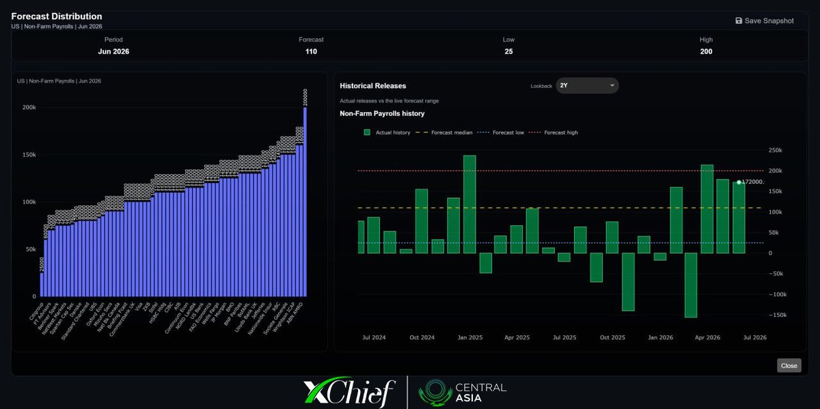Toggle the Actual history legend entry
Viewport: 820px width, 409px height.
387,132
